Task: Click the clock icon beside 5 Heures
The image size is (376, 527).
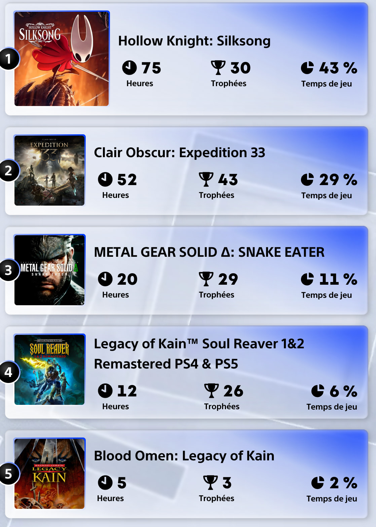Action: tap(105, 483)
